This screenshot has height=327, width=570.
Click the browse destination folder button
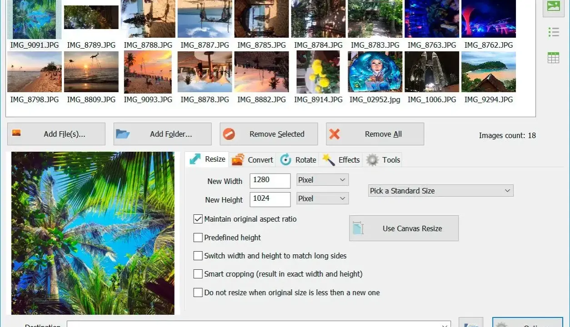pyautogui.click(x=471, y=323)
